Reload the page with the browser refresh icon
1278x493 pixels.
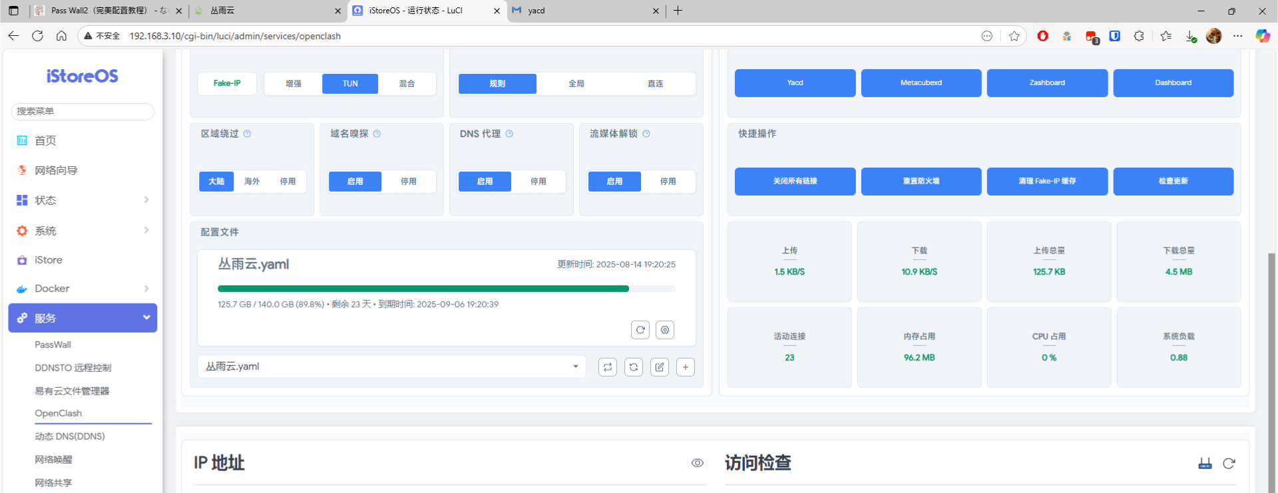tap(37, 36)
